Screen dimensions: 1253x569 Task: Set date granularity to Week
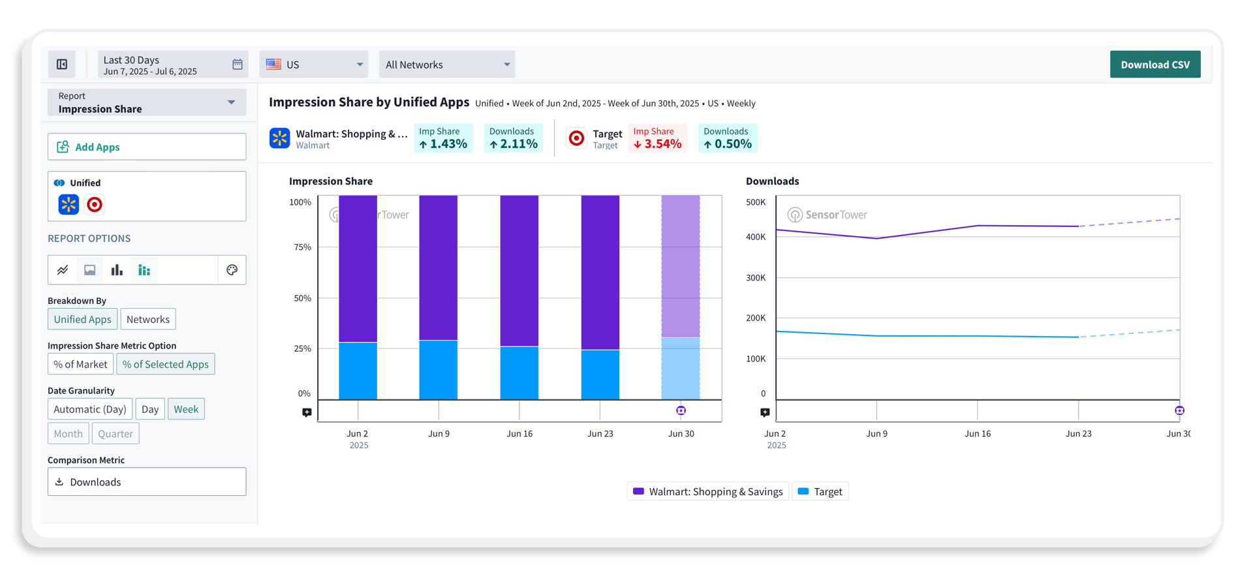(x=186, y=409)
